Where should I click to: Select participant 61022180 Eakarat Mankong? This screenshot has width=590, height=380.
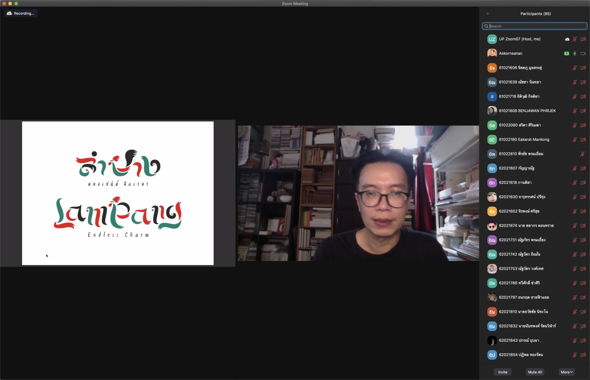coord(535,140)
